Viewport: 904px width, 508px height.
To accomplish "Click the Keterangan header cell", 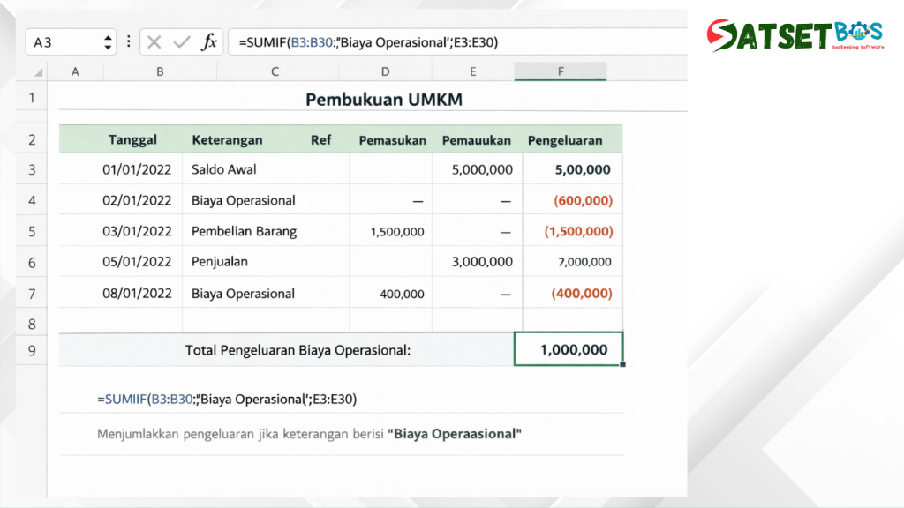I will pos(227,140).
